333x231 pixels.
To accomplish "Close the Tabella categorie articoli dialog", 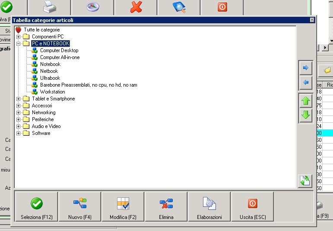I will tap(312, 20).
